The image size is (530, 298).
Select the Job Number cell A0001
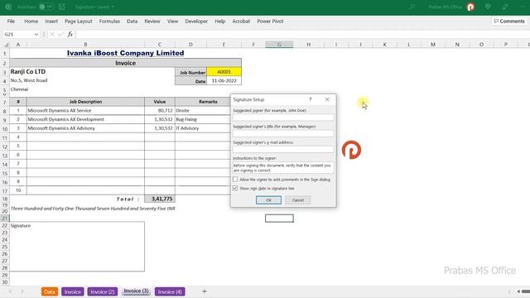[224, 72]
